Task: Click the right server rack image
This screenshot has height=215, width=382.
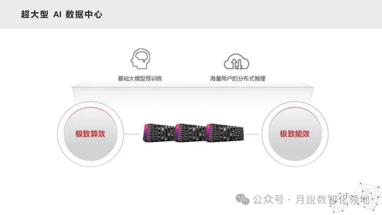Action: [225, 133]
